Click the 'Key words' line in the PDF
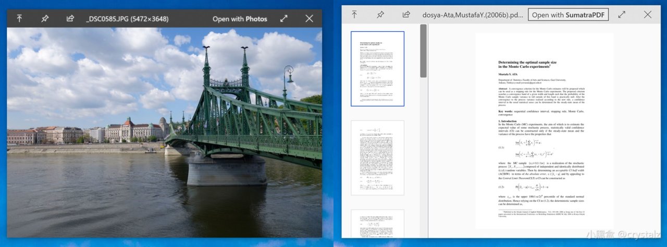 click(541, 113)
